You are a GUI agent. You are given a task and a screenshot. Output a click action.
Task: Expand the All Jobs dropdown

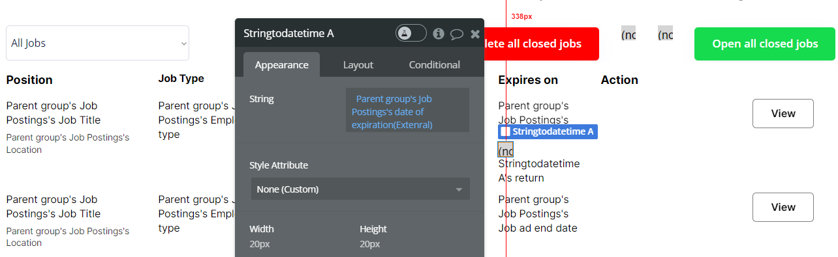[97, 43]
